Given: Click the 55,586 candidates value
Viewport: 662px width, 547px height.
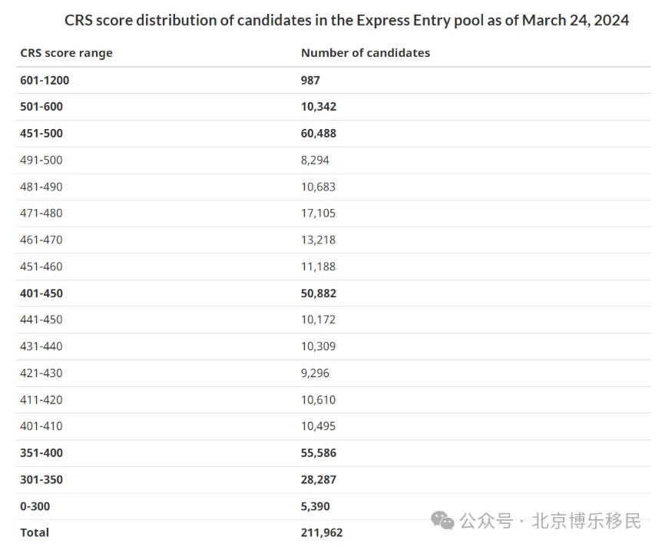Looking at the screenshot, I should 319,453.
